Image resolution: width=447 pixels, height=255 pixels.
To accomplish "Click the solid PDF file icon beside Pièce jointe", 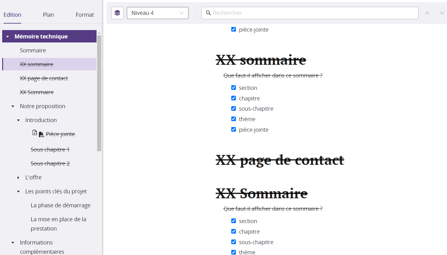I will click(x=41, y=134).
